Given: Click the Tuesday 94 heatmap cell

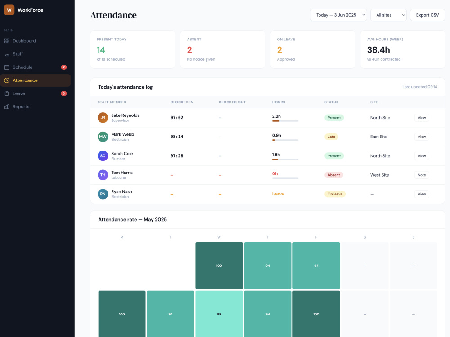Looking at the screenshot, I should pos(171,314).
